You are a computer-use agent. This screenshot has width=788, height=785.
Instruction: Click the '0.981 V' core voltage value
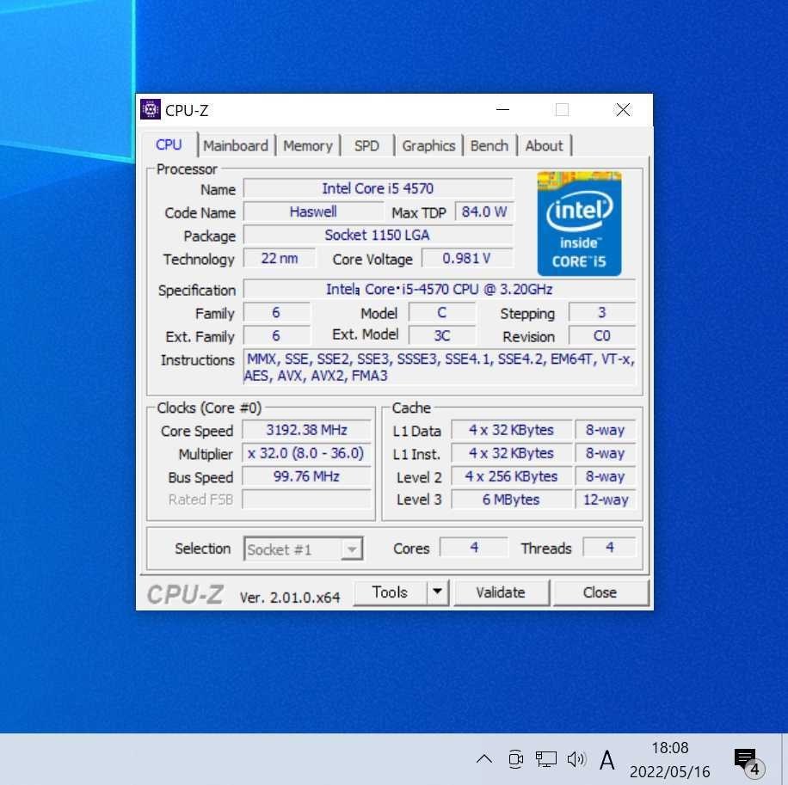(467, 258)
